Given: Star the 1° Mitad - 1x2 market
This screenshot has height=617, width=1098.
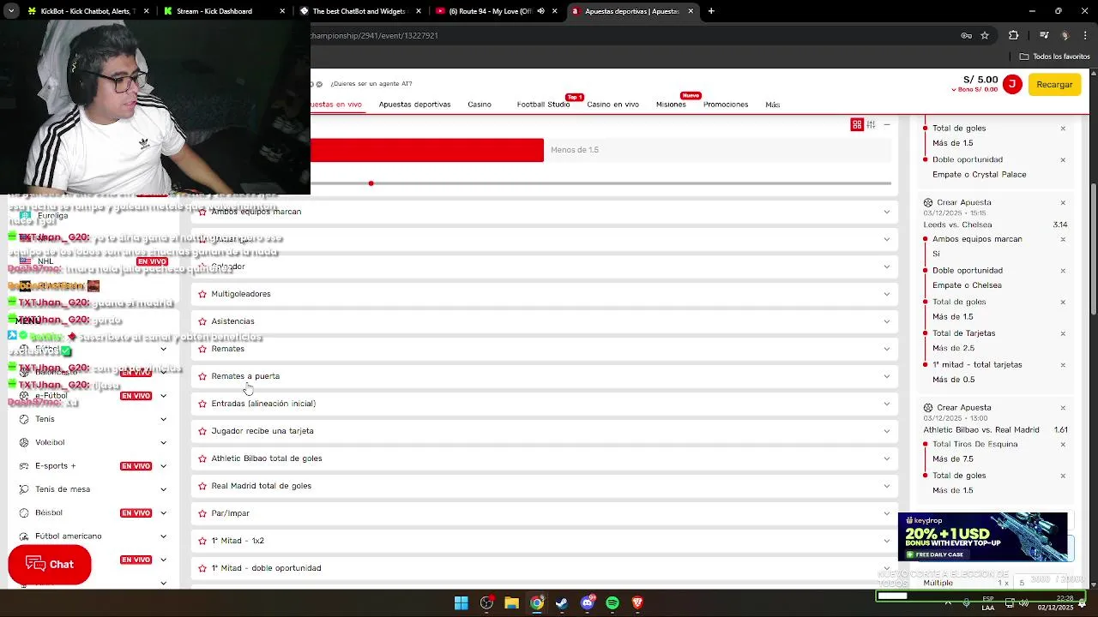Looking at the screenshot, I should click(x=202, y=541).
